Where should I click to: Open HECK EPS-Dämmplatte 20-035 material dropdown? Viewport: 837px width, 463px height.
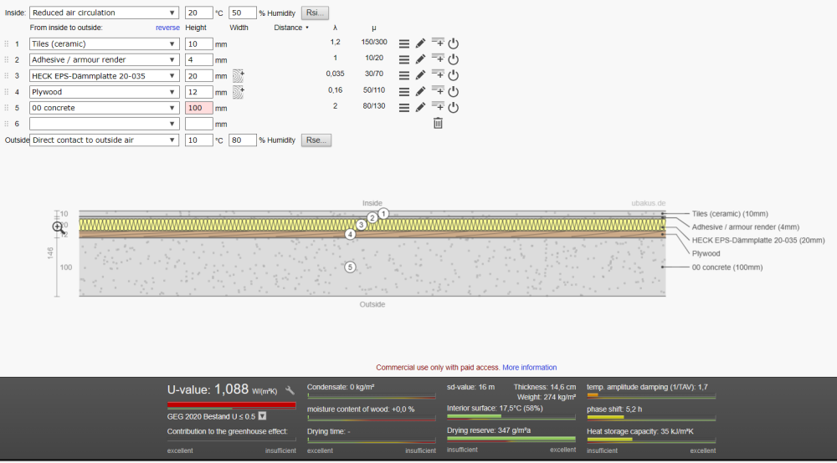pos(104,76)
